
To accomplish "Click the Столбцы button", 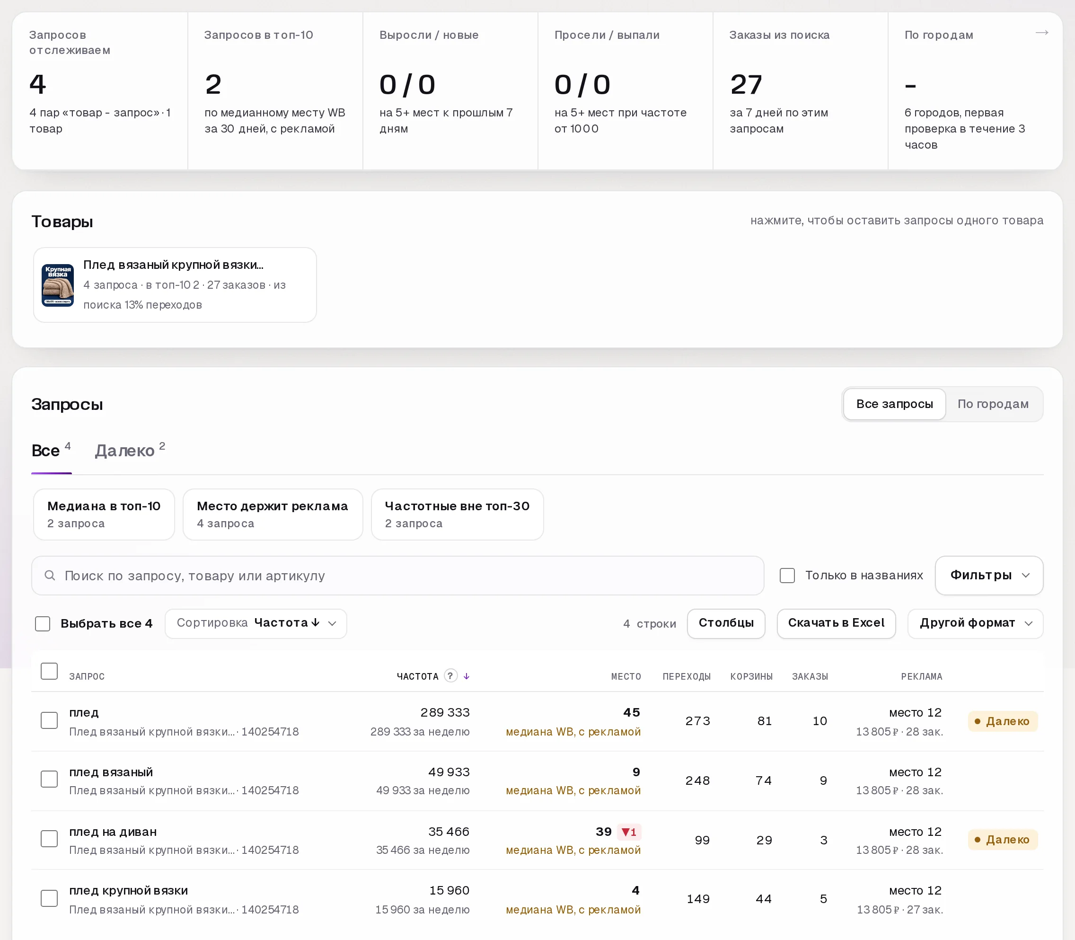I will coord(726,623).
